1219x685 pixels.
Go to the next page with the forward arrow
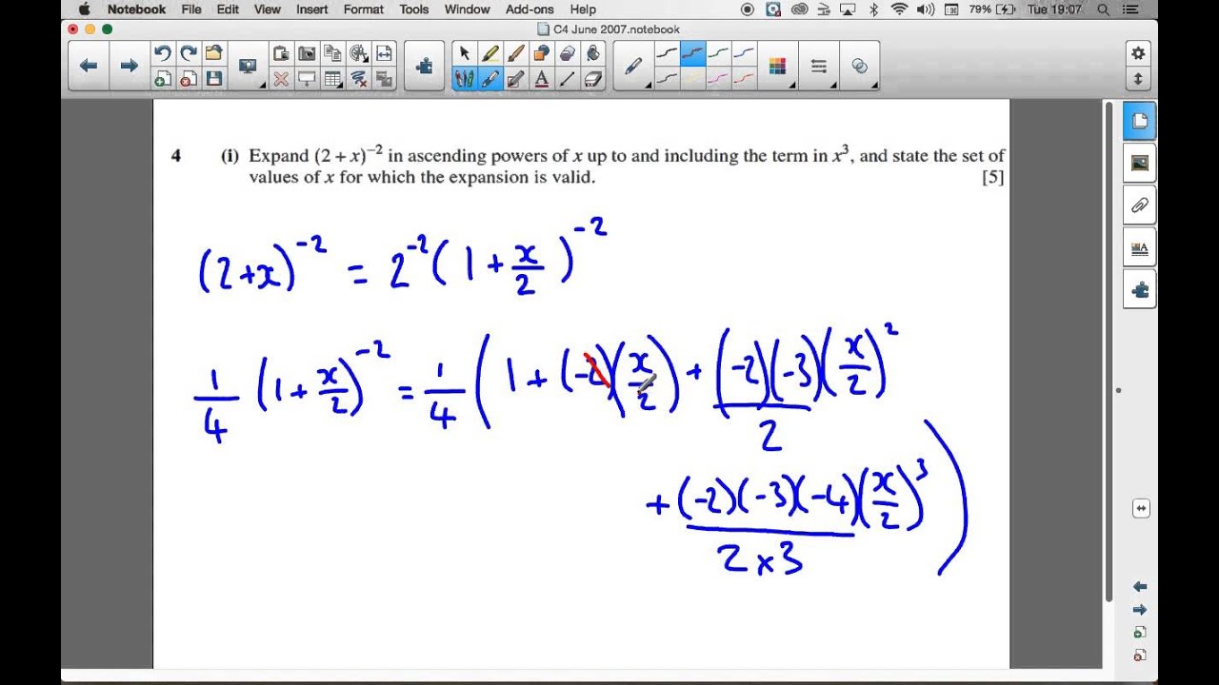[130, 66]
